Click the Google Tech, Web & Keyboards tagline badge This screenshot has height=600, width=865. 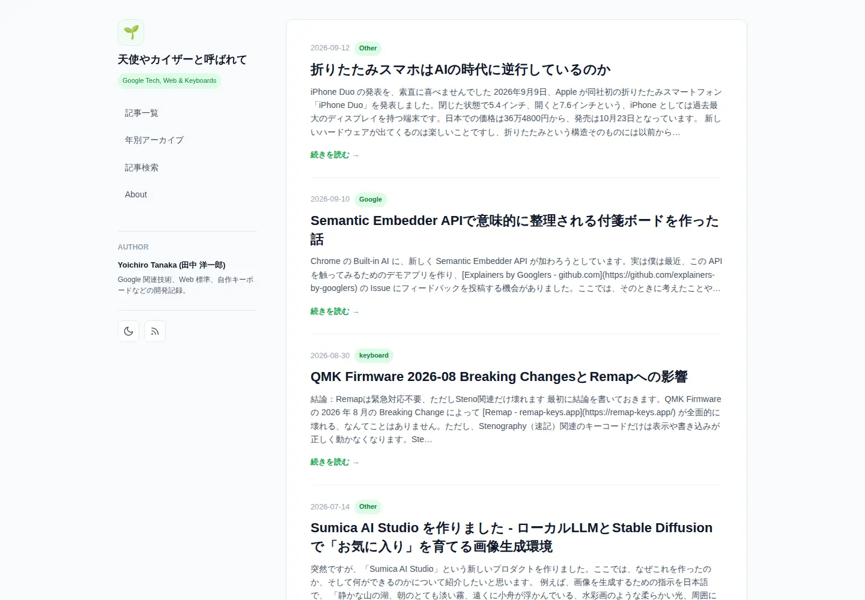[169, 81]
